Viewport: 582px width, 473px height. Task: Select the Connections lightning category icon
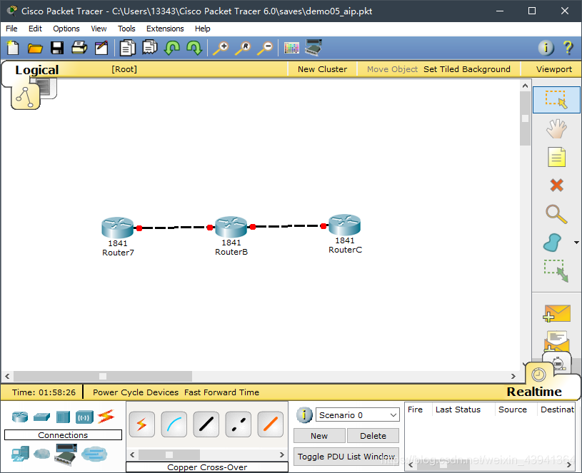[x=106, y=417]
